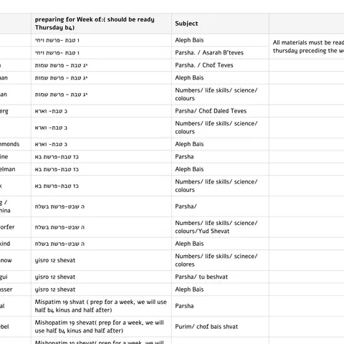This screenshot has width=344, height=344.
Task: Select the 'Mispatim 19 shvat' week cell
Action: 101,306
